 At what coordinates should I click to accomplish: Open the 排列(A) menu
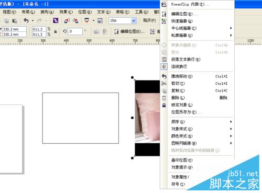47,12
